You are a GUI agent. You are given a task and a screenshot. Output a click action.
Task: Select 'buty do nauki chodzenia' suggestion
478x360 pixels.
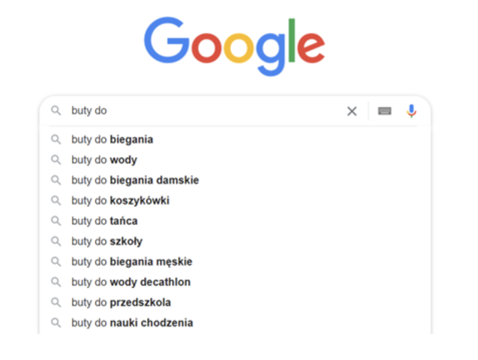coord(132,322)
